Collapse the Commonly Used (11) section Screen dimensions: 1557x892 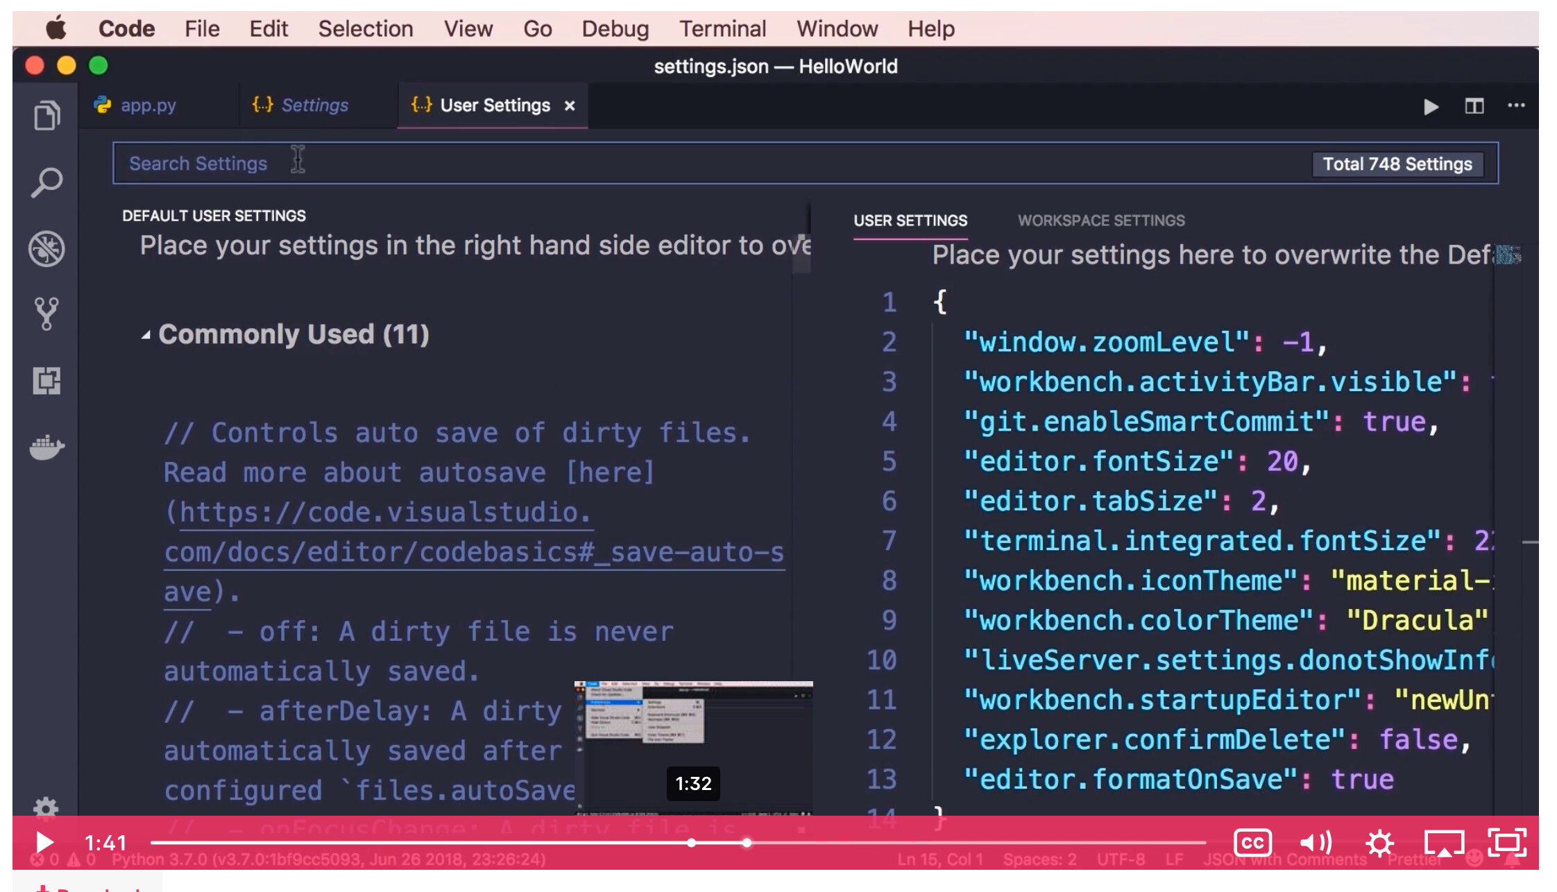[146, 335]
